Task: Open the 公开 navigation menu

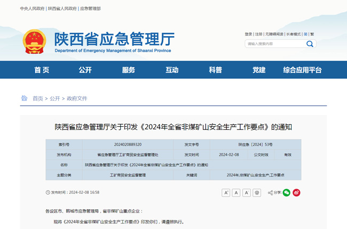Action: click(x=85, y=70)
